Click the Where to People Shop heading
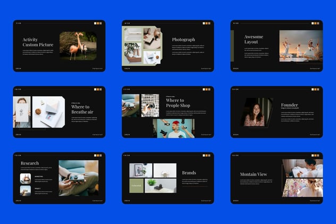Screen dimensions: 336x224 (178, 103)
